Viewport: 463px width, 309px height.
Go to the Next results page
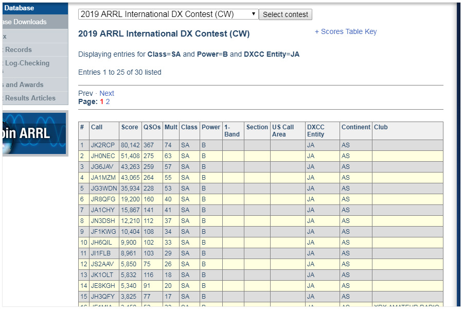(x=106, y=93)
